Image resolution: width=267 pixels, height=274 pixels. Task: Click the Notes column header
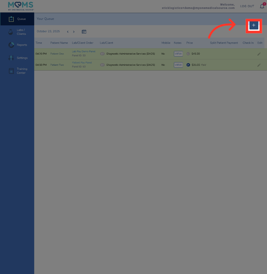tap(178, 43)
